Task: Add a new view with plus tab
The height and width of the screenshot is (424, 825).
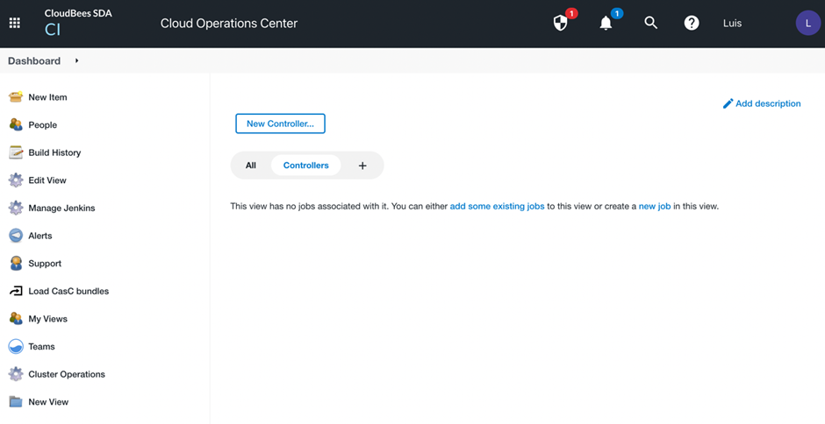Action: [x=362, y=166]
